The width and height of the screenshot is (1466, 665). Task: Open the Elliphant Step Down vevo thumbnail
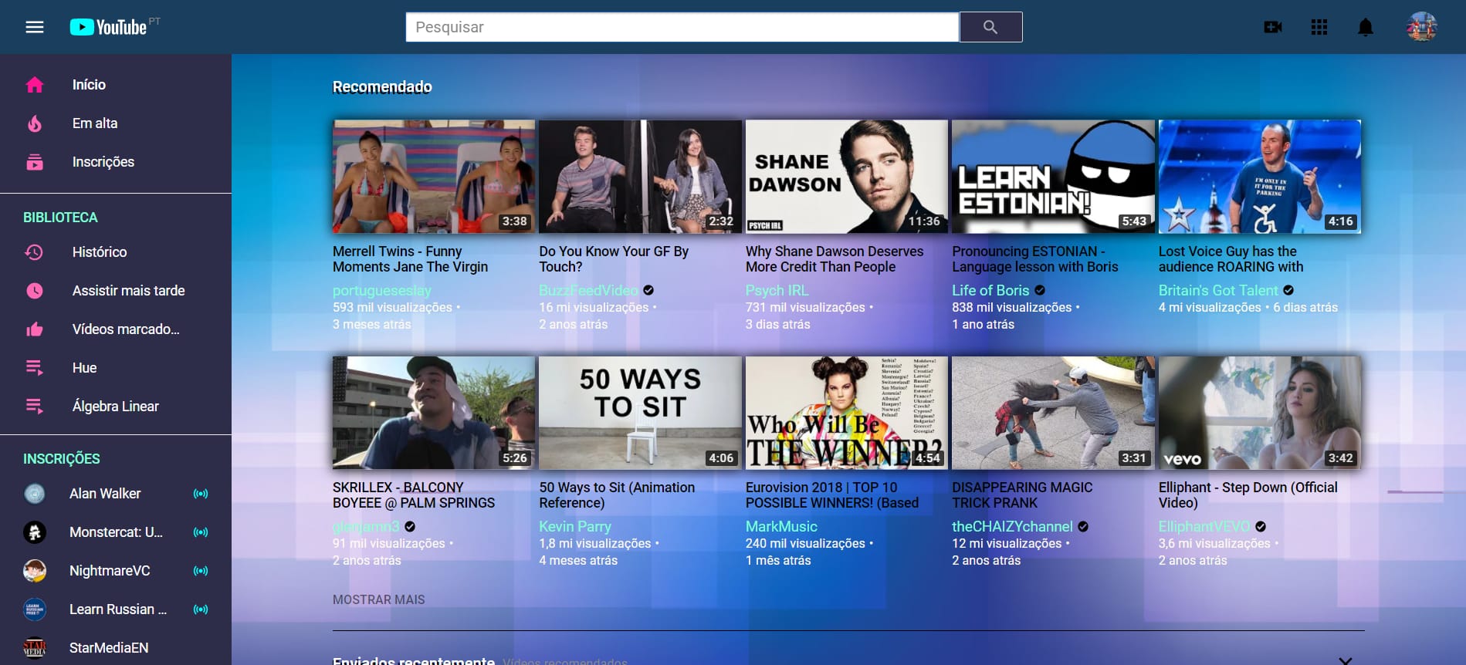point(1260,413)
